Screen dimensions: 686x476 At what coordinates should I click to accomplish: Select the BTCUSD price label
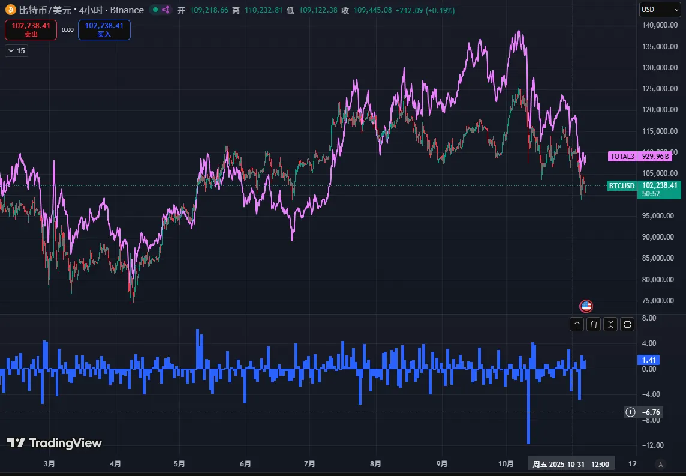pos(622,186)
